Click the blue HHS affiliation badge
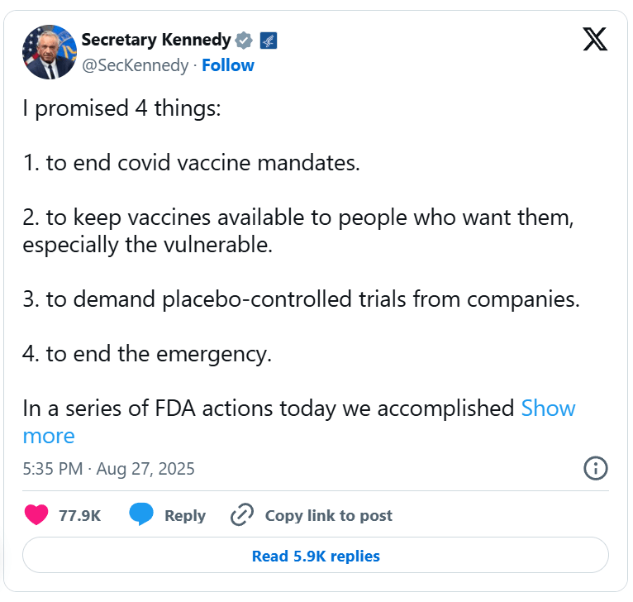The height and width of the screenshot is (602, 633). [x=268, y=40]
